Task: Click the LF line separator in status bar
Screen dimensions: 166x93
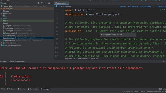Action: [132, 91]
